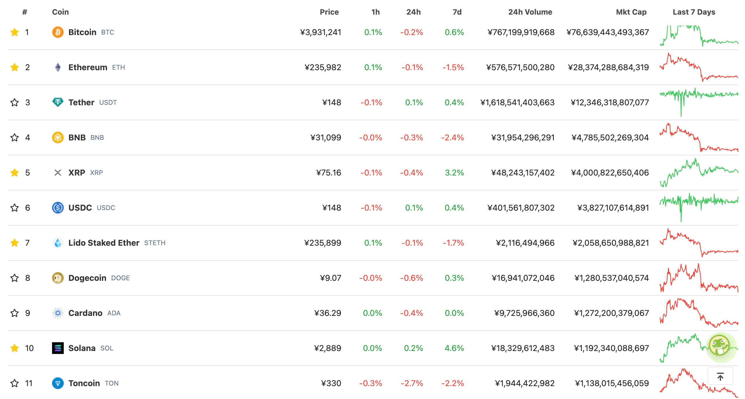Screen dimensions: 745x399
Task: Sort by Mkt Cap column header
Action: (x=631, y=12)
